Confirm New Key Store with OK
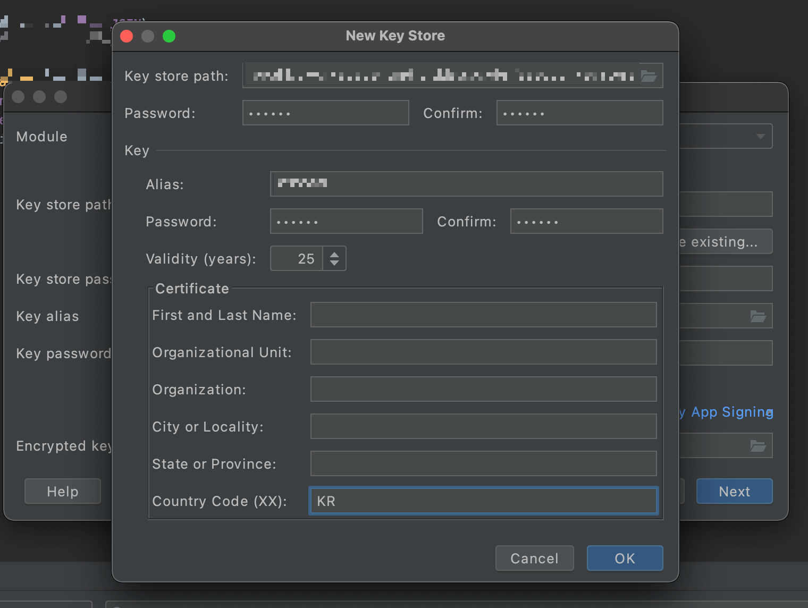 coord(625,558)
